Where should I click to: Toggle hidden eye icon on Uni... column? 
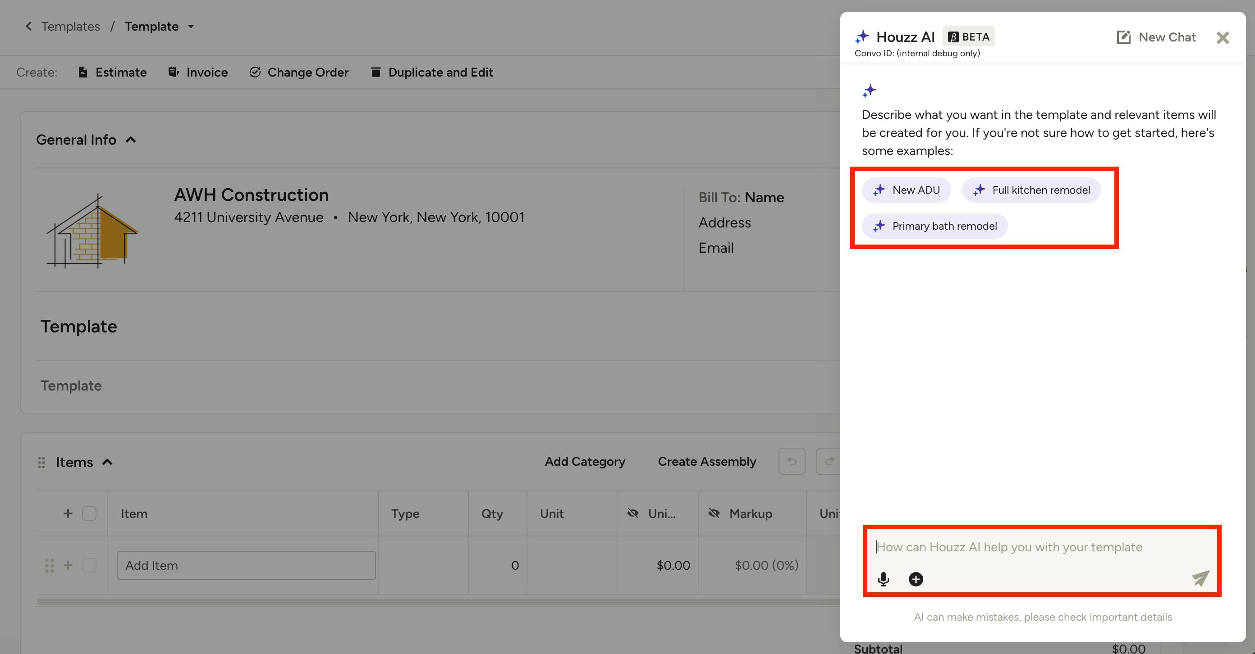[x=633, y=513]
